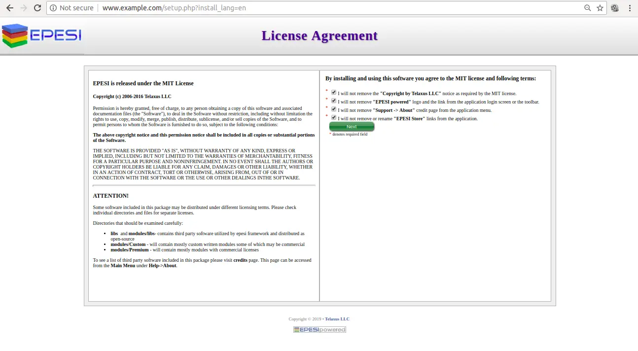Screen dimensions: 638x351
Task: Click the zoom magnifier icon in address bar
Action: click(587, 8)
